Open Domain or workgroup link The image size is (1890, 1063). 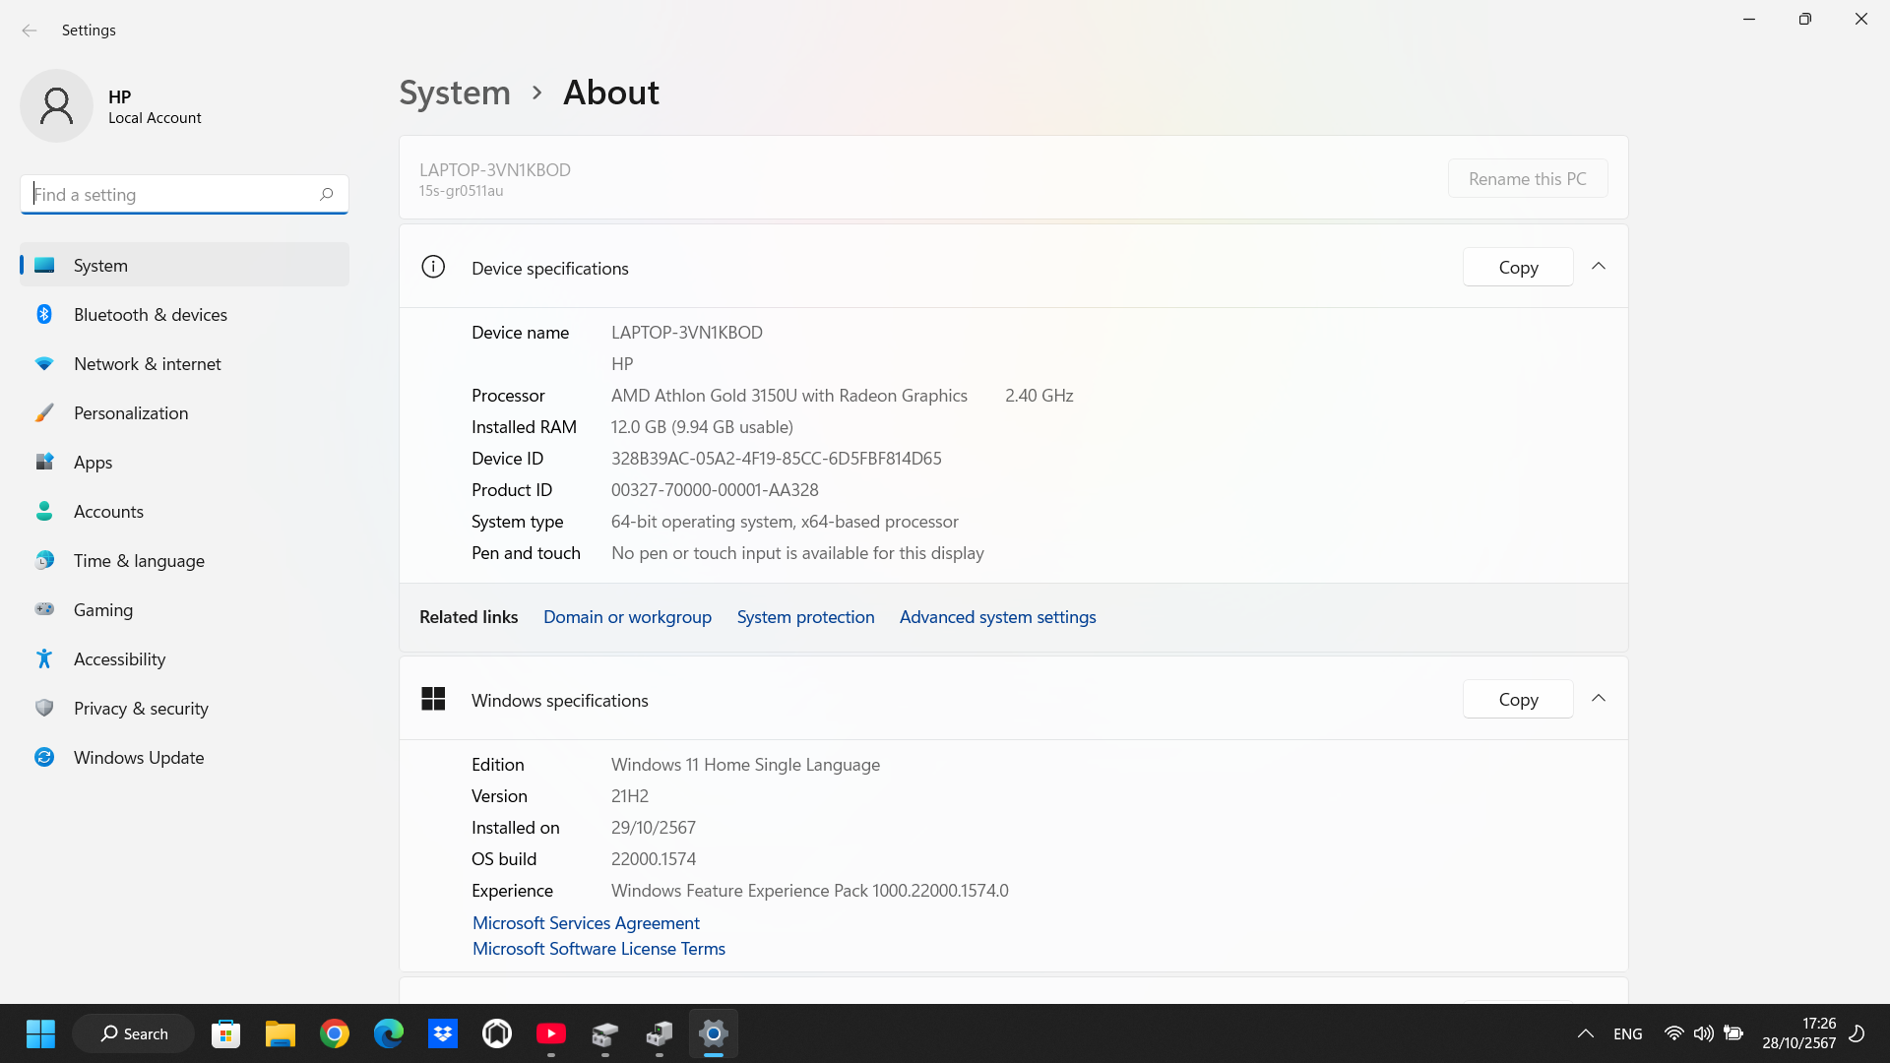(x=627, y=617)
